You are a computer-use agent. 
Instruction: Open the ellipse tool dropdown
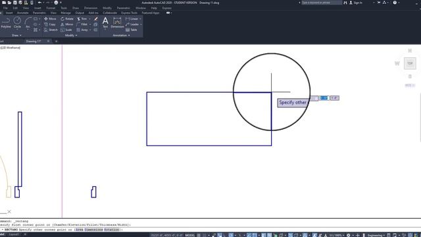click(39, 24)
